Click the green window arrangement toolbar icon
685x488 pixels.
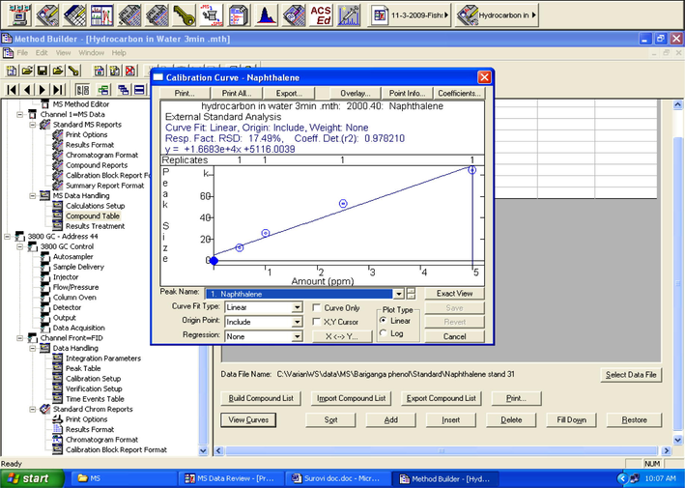pyautogui.click(x=103, y=90)
